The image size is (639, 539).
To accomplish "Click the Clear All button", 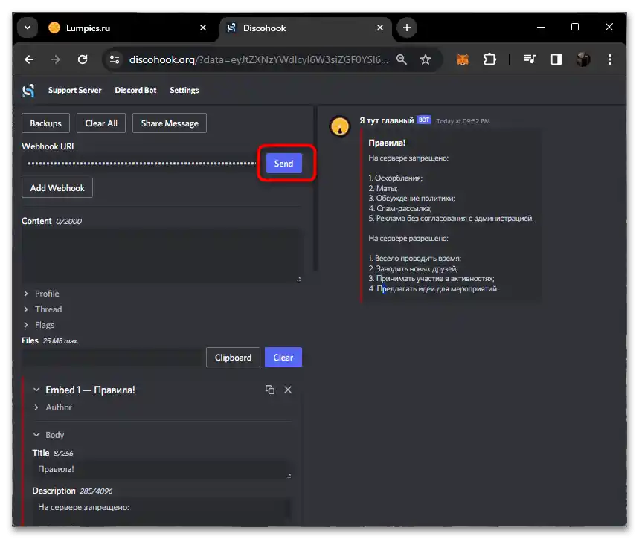I will pyautogui.click(x=101, y=123).
